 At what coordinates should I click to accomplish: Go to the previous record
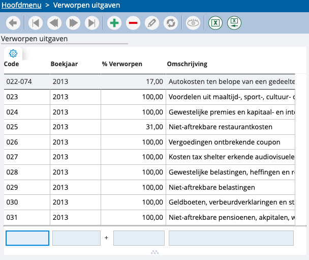[x=54, y=23]
